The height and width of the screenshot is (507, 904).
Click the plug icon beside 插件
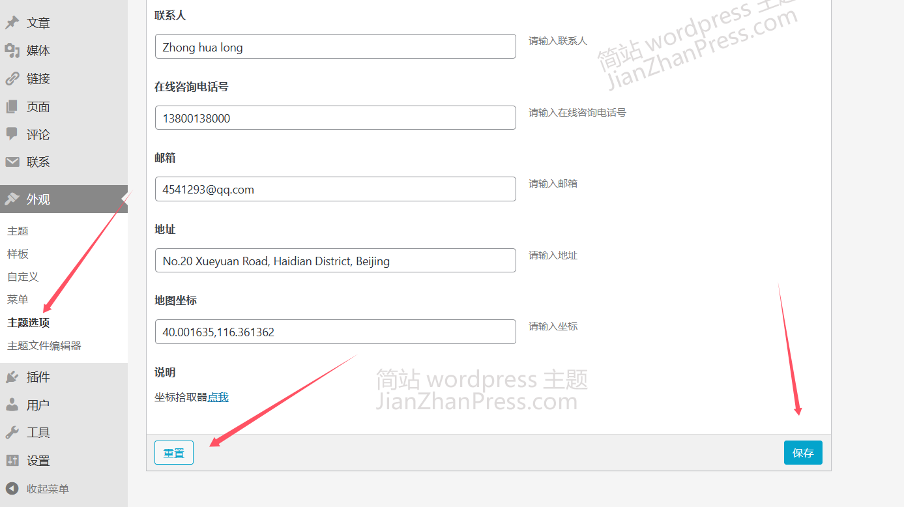click(x=12, y=377)
